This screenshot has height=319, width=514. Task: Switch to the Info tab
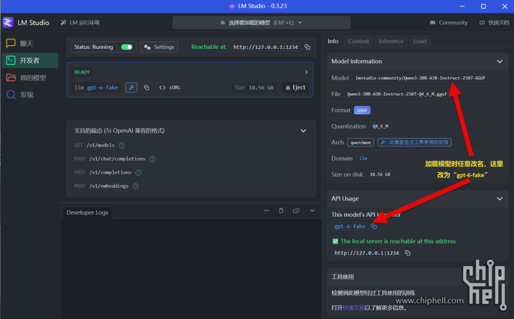pyautogui.click(x=333, y=41)
